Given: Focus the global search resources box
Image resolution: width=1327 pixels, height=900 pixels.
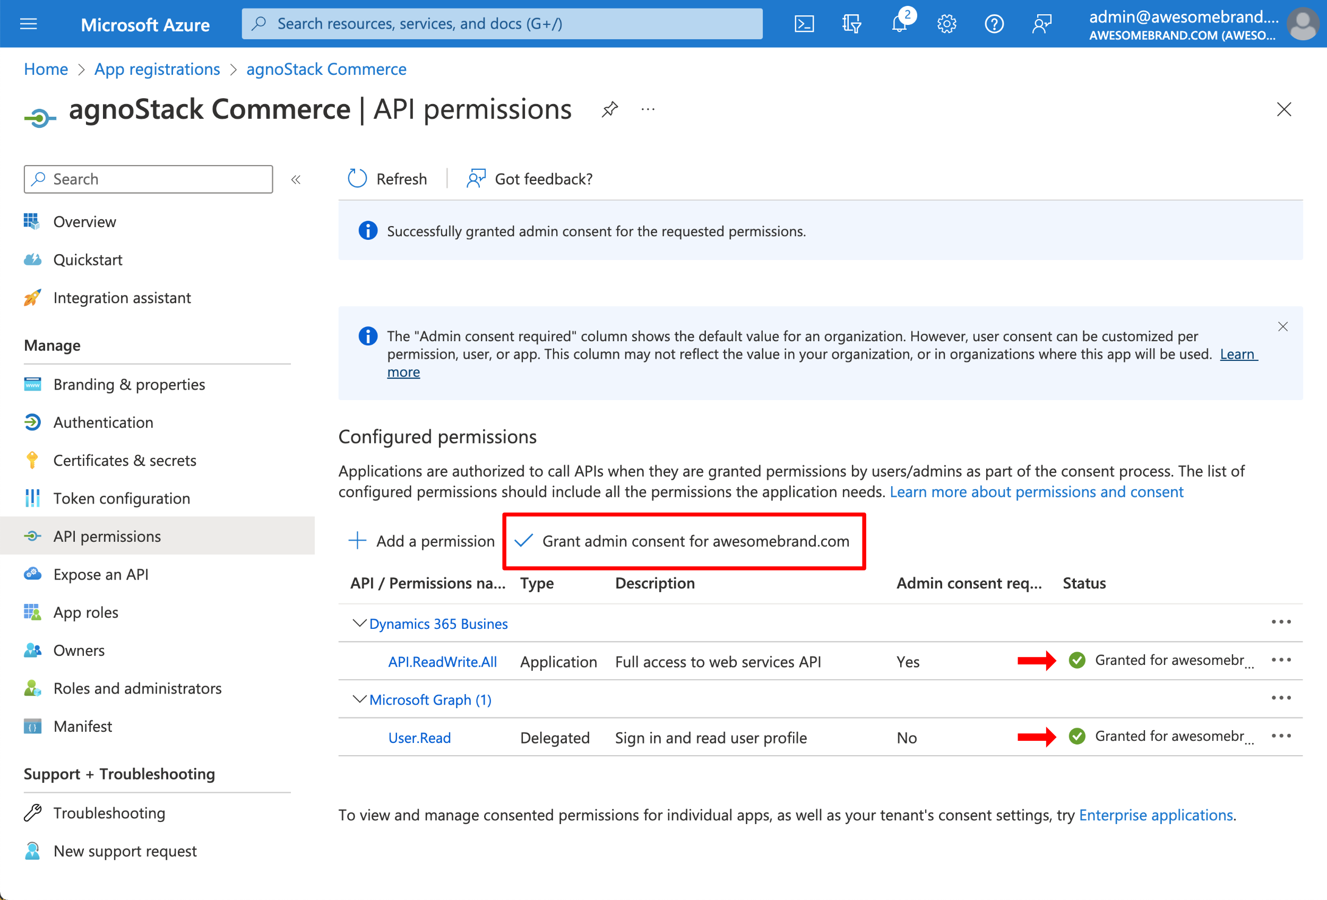Looking at the screenshot, I should (502, 24).
